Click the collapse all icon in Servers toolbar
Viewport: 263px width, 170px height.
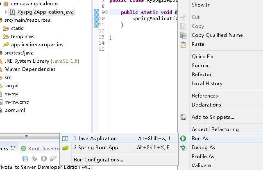[25, 159]
